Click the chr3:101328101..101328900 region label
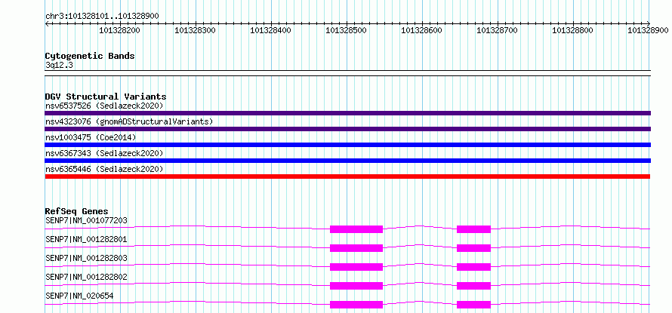This screenshot has width=672, height=313. coord(102,16)
